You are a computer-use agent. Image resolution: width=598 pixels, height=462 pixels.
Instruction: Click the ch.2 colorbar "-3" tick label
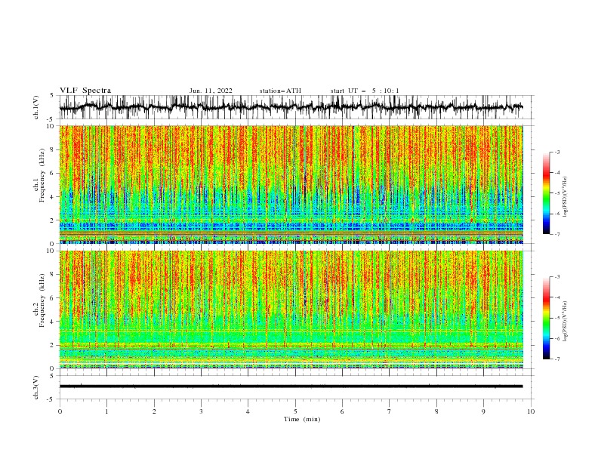(x=557, y=277)
